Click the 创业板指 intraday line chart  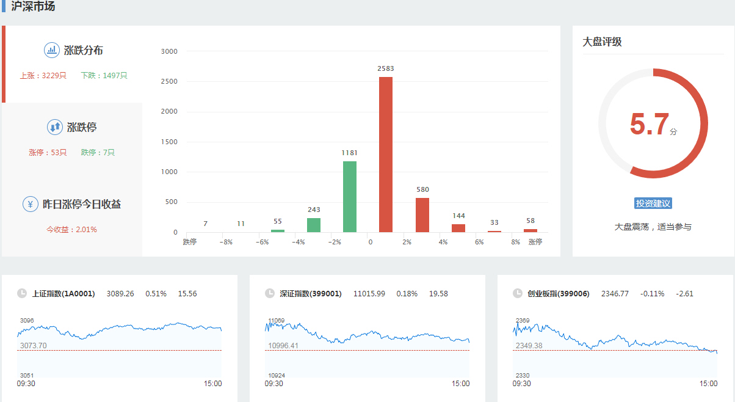[615, 348]
